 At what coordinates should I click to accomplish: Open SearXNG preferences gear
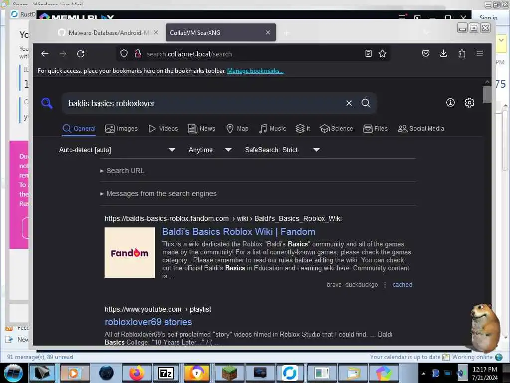469,103
